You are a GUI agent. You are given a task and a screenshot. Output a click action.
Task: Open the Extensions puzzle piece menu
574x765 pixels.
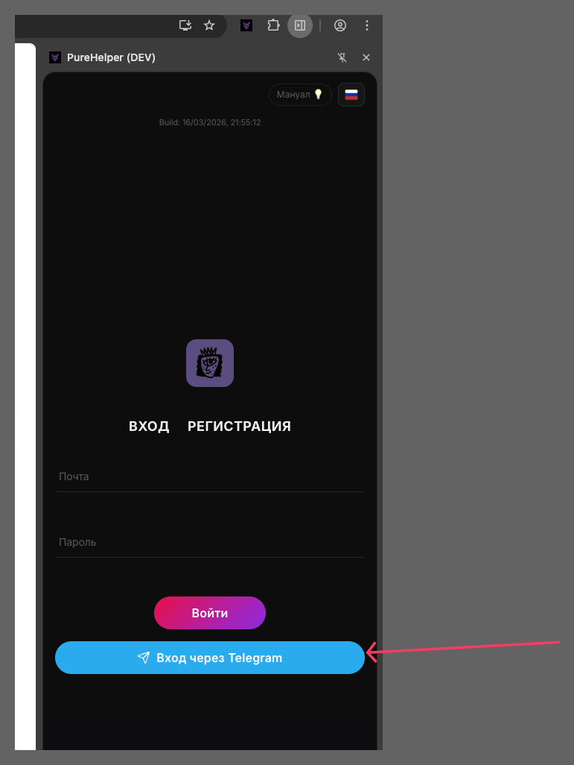(273, 25)
